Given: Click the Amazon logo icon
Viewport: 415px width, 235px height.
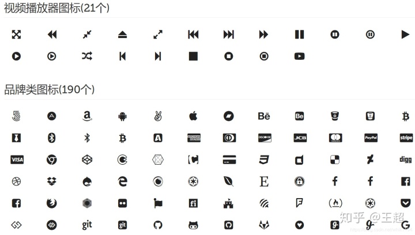Looking at the screenshot, I should [x=87, y=116].
